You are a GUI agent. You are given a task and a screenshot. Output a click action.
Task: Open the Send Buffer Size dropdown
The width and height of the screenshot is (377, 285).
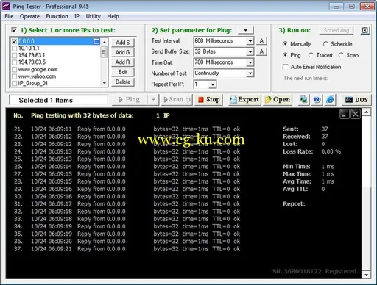[x=250, y=51]
